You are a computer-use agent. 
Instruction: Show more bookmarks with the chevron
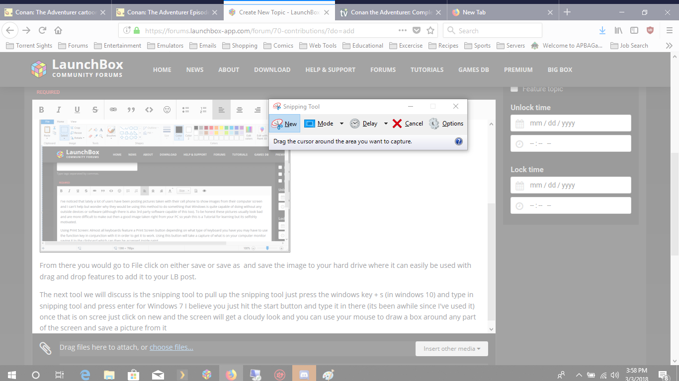669,45
